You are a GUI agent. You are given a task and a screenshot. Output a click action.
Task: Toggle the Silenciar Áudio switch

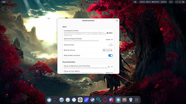tap(111, 45)
